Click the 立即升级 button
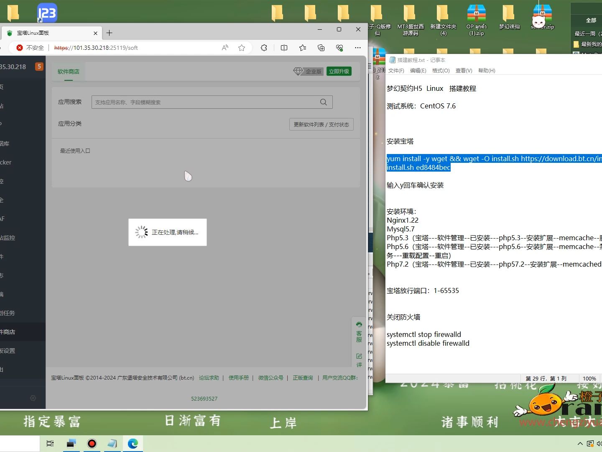Screen dimensions: 602x452 click(x=339, y=72)
